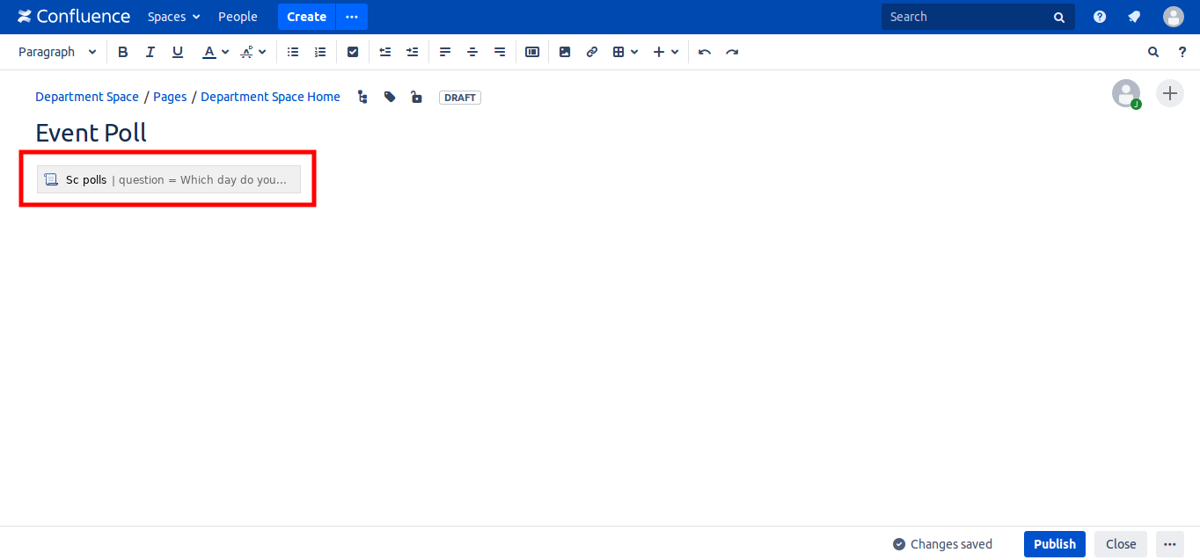Undo the last edit
The height and width of the screenshot is (560, 1200).
(705, 52)
